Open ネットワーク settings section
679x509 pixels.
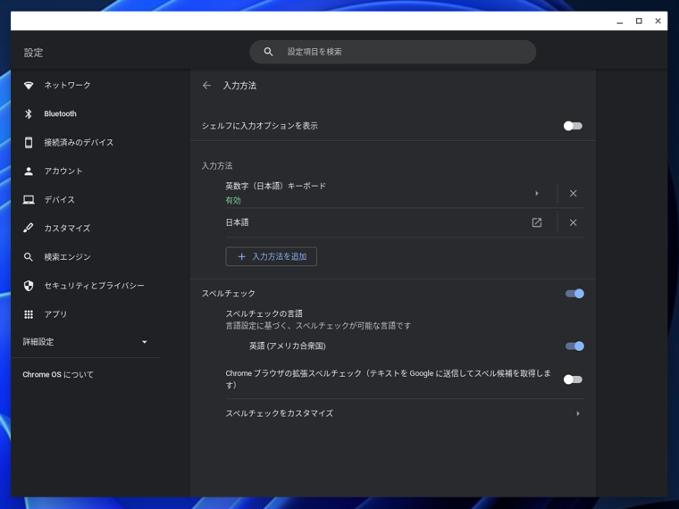[67, 85]
